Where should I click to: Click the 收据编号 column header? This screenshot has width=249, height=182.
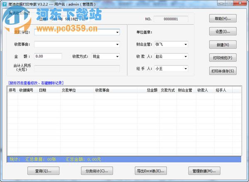click(27, 90)
